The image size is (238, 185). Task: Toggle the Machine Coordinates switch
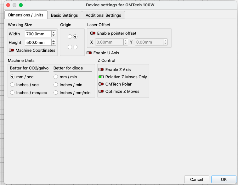click(x=11, y=50)
